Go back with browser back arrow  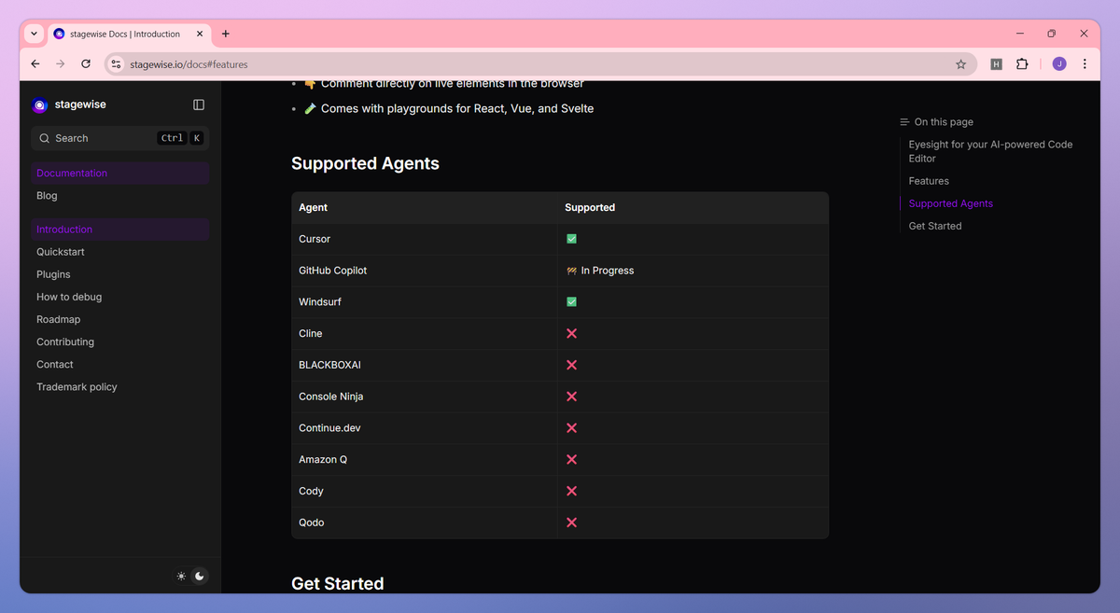[35, 64]
